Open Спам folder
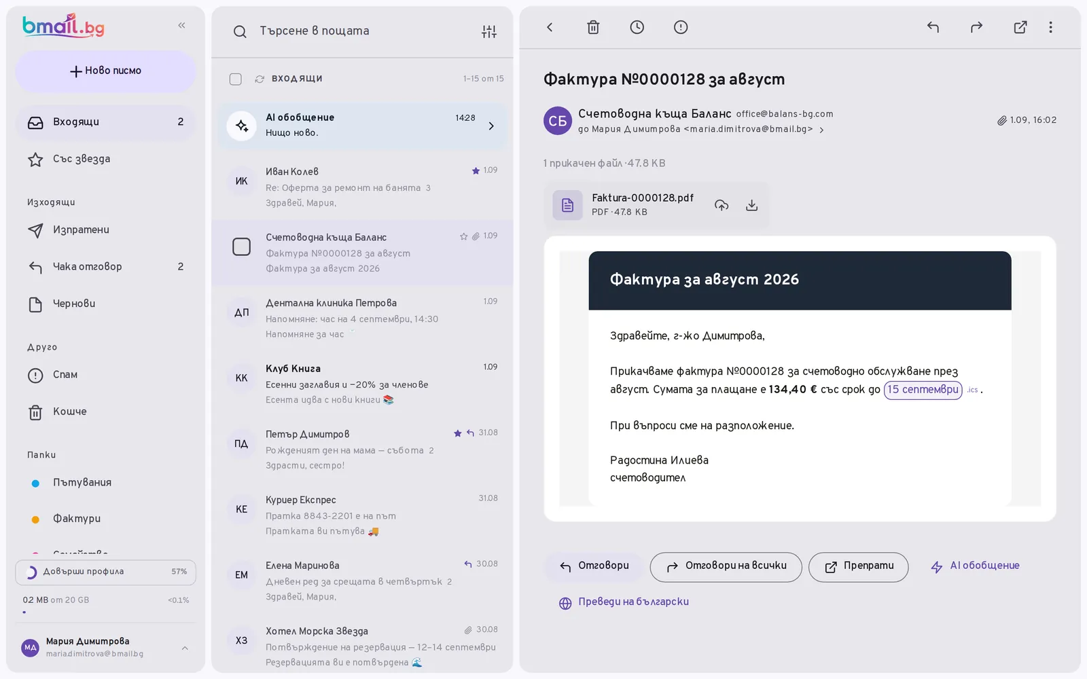The image size is (1087, 679). 105,375
